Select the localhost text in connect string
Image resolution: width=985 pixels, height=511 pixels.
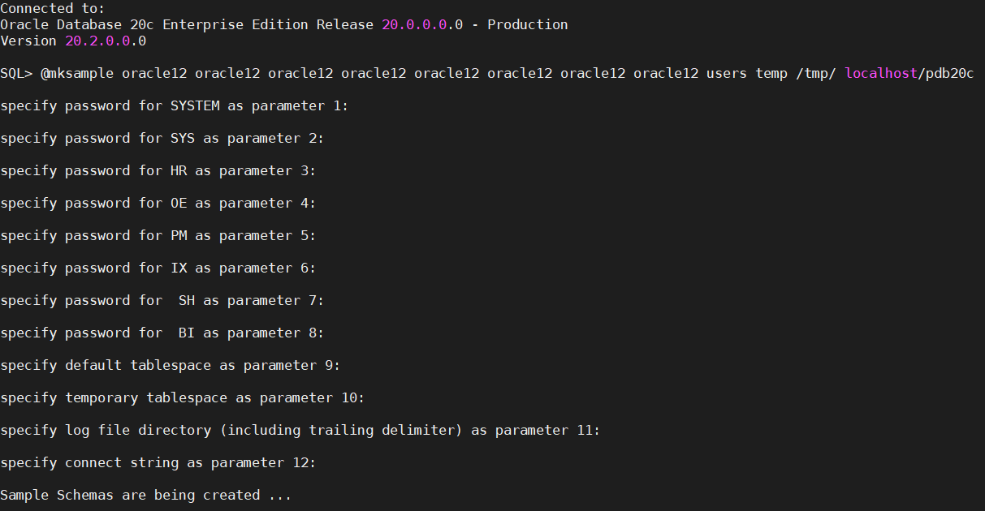point(881,74)
